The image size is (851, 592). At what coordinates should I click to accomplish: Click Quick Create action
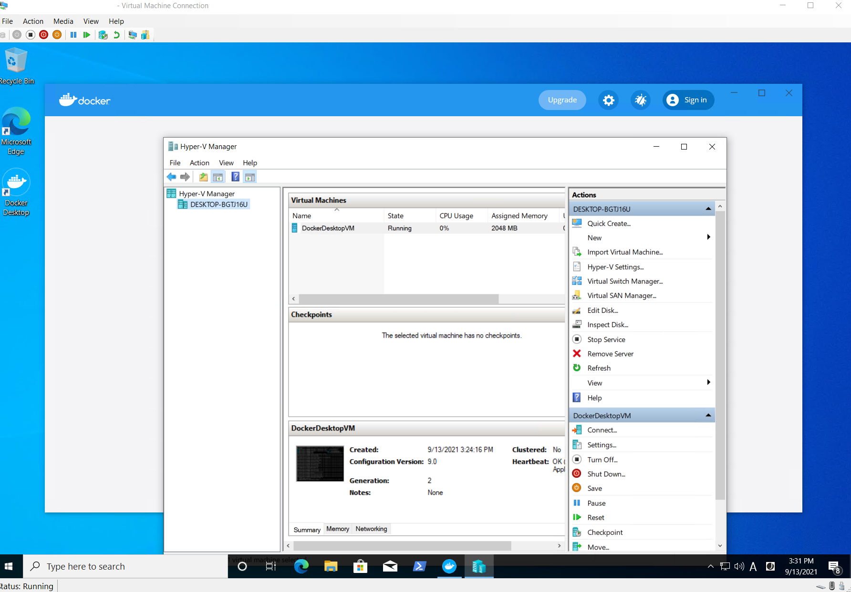(x=609, y=223)
